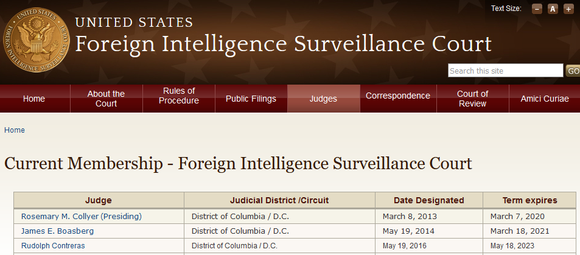Open the Amici Curiae menu item
This screenshot has height=255, width=580.
[x=545, y=99]
